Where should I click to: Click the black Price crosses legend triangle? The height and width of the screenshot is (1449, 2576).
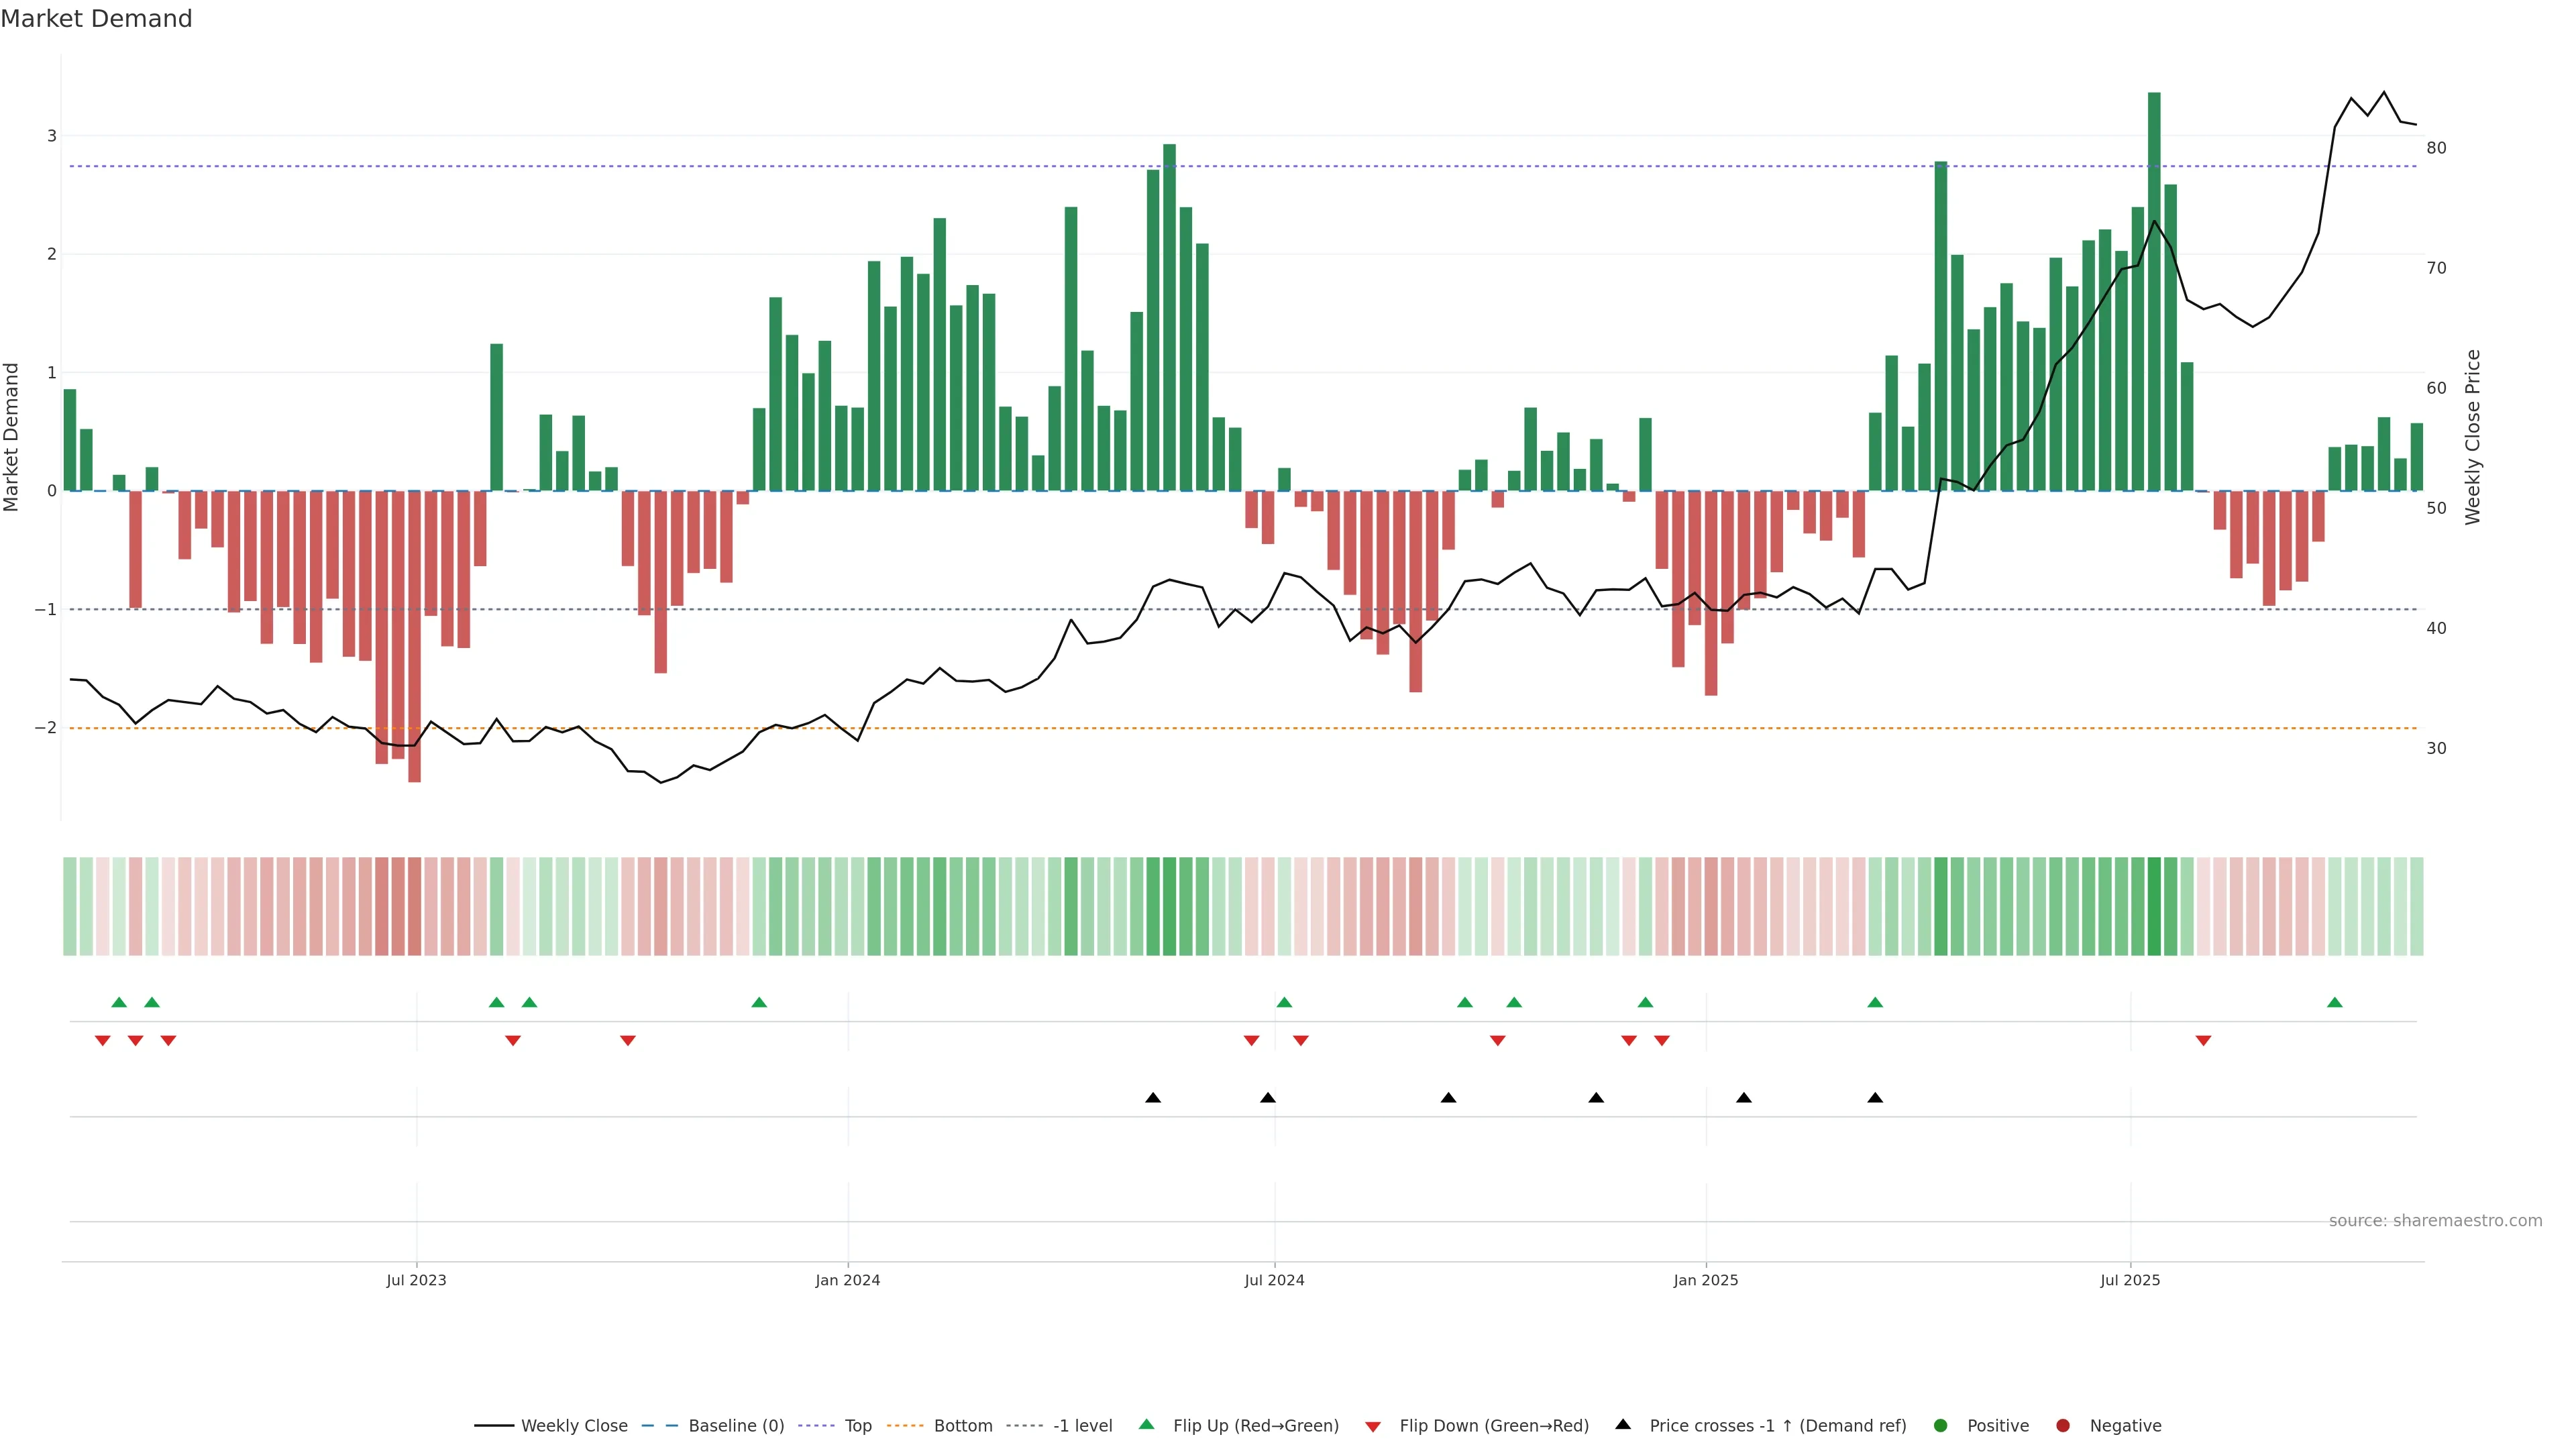[1623, 1424]
